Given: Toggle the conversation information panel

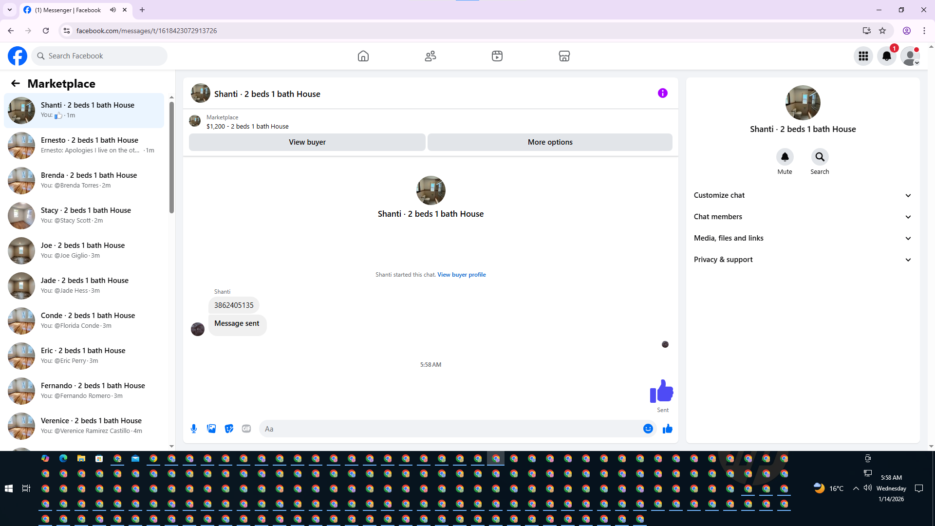Looking at the screenshot, I should (x=662, y=93).
